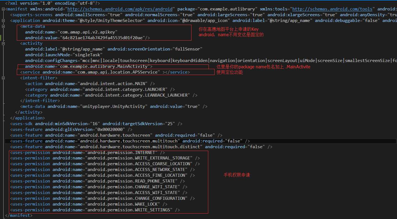
Task: Click the READ_PHONE_STATE permission line
Action: 98,182
